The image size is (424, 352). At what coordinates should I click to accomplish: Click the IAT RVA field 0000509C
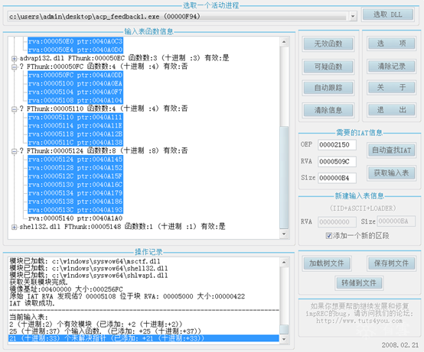[x=337, y=162]
